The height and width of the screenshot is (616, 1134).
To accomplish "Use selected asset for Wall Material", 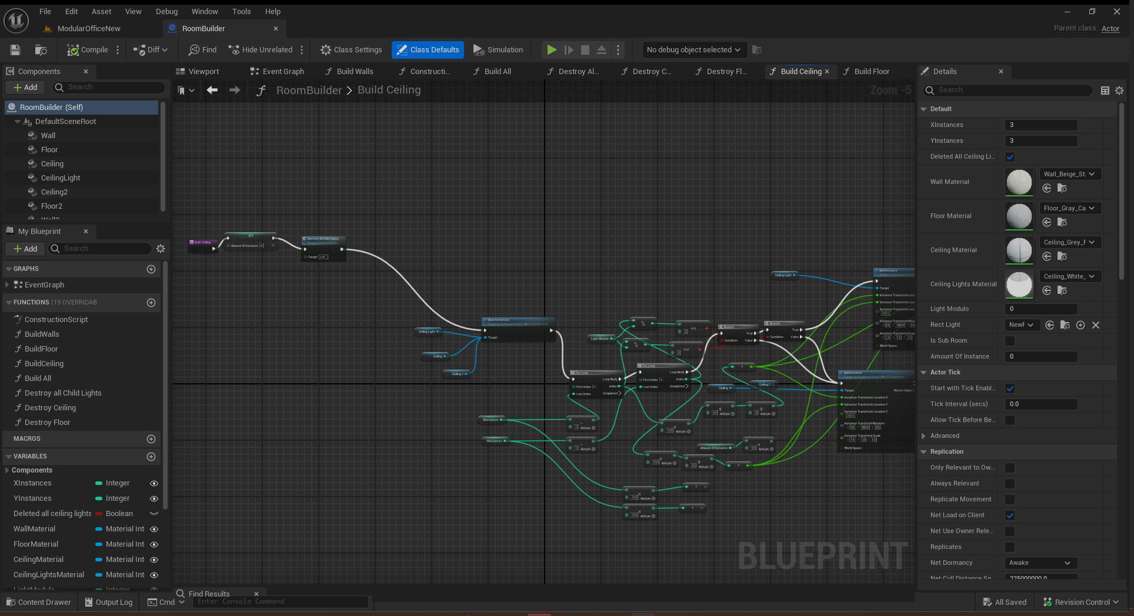I will pos(1047,188).
